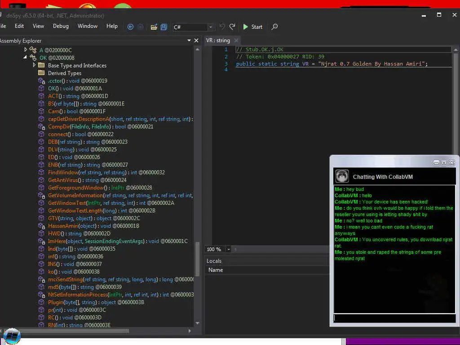
Task: Open the Window menu
Action: [88, 26]
